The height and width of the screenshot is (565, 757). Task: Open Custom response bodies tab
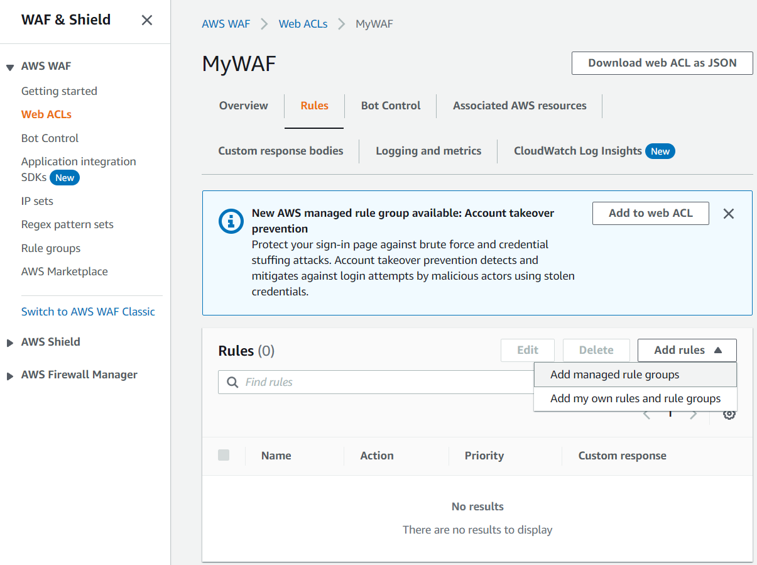(x=281, y=151)
